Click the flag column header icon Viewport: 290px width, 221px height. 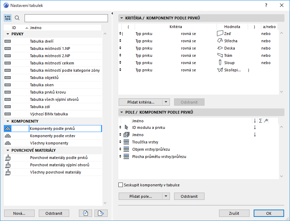(x=266, y=121)
